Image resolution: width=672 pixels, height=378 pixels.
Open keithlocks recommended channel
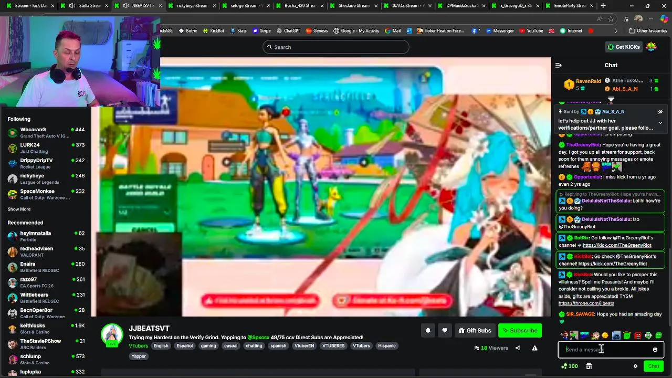click(46, 329)
